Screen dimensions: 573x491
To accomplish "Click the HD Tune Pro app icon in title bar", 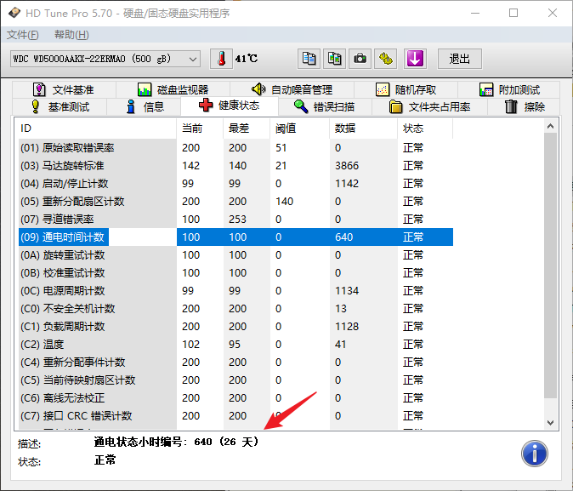I will coord(14,13).
